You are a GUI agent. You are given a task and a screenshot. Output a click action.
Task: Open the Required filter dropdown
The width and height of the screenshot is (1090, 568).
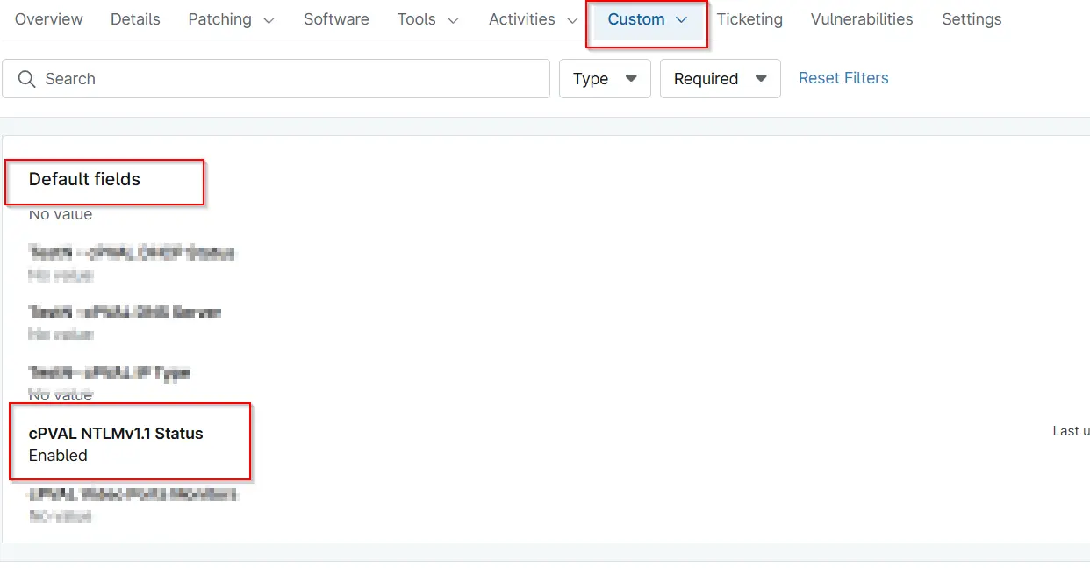(x=720, y=78)
